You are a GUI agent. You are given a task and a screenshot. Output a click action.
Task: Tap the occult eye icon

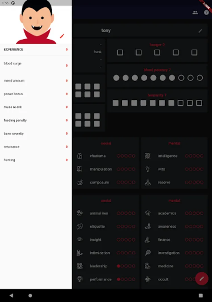(148, 279)
